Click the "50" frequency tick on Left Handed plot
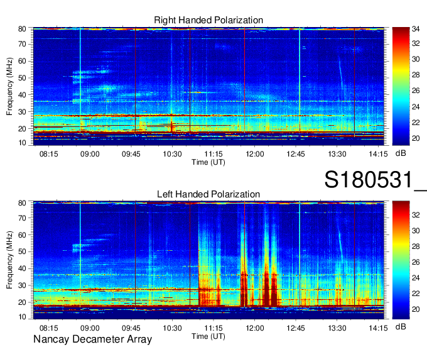This screenshot has width=427, height=347. point(22,251)
